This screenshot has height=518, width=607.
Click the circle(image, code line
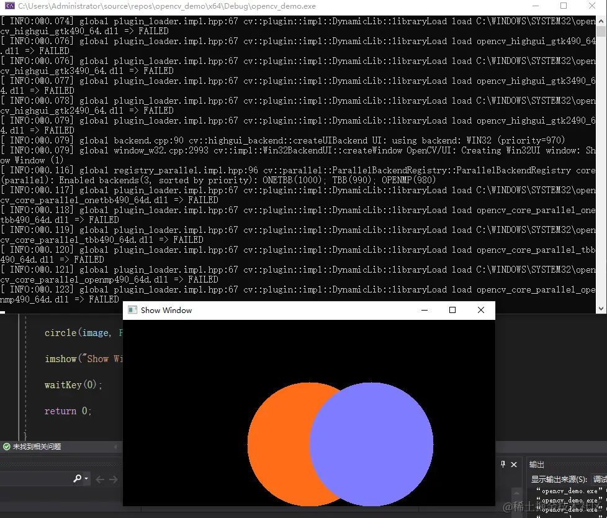83,333
